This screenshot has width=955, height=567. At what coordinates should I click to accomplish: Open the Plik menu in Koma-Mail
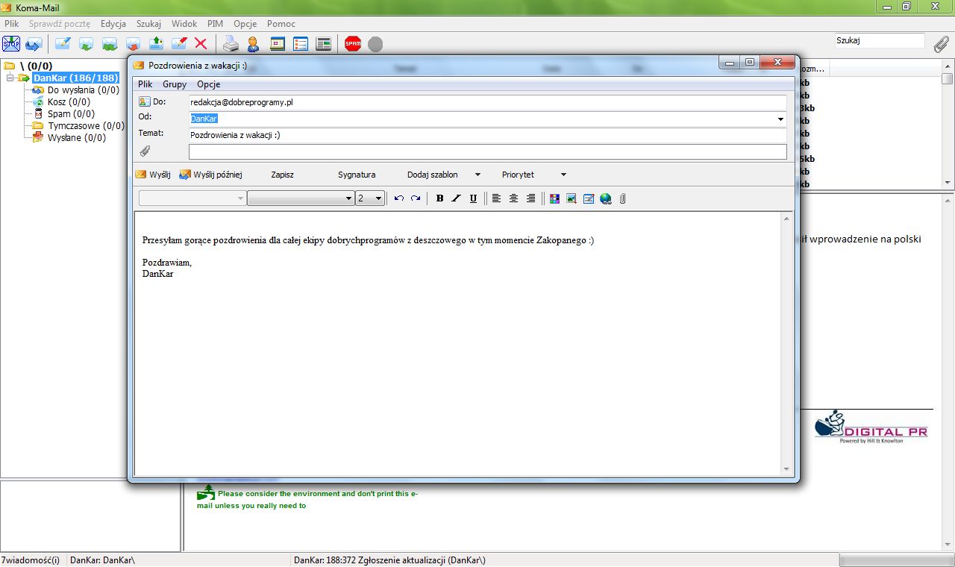point(11,24)
